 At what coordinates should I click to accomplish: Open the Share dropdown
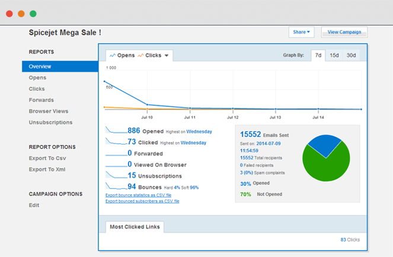click(301, 32)
